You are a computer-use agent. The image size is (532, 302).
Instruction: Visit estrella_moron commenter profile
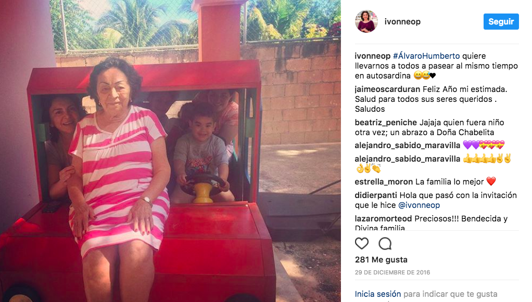[384, 182]
